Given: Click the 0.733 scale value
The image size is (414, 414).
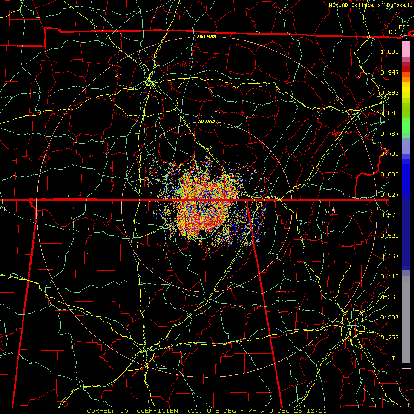Looking at the screenshot, I should (x=390, y=154).
